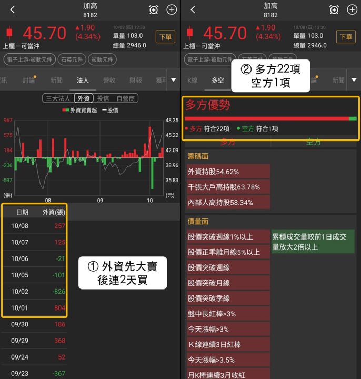Go back using left panel back arrow
361x379 pixels.
13,9
